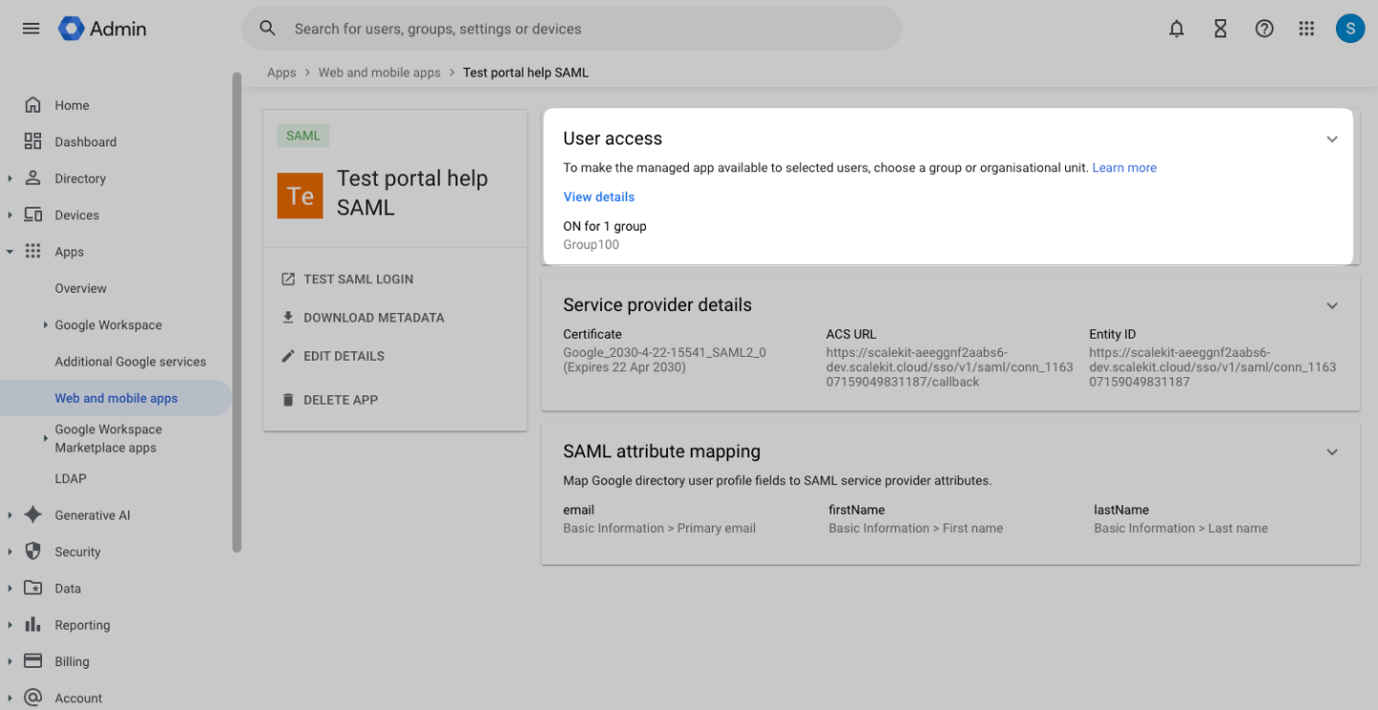Image resolution: width=1378 pixels, height=710 pixels.
Task: Open the Google Apps launcher grid
Action: click(x=1306, y=29)
